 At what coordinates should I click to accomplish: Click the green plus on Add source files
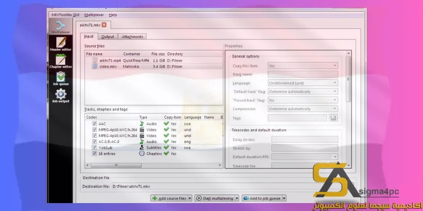155,198
